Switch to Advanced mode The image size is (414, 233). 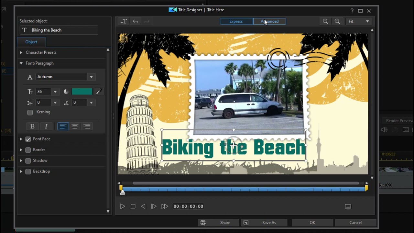(x=270, y=21)
